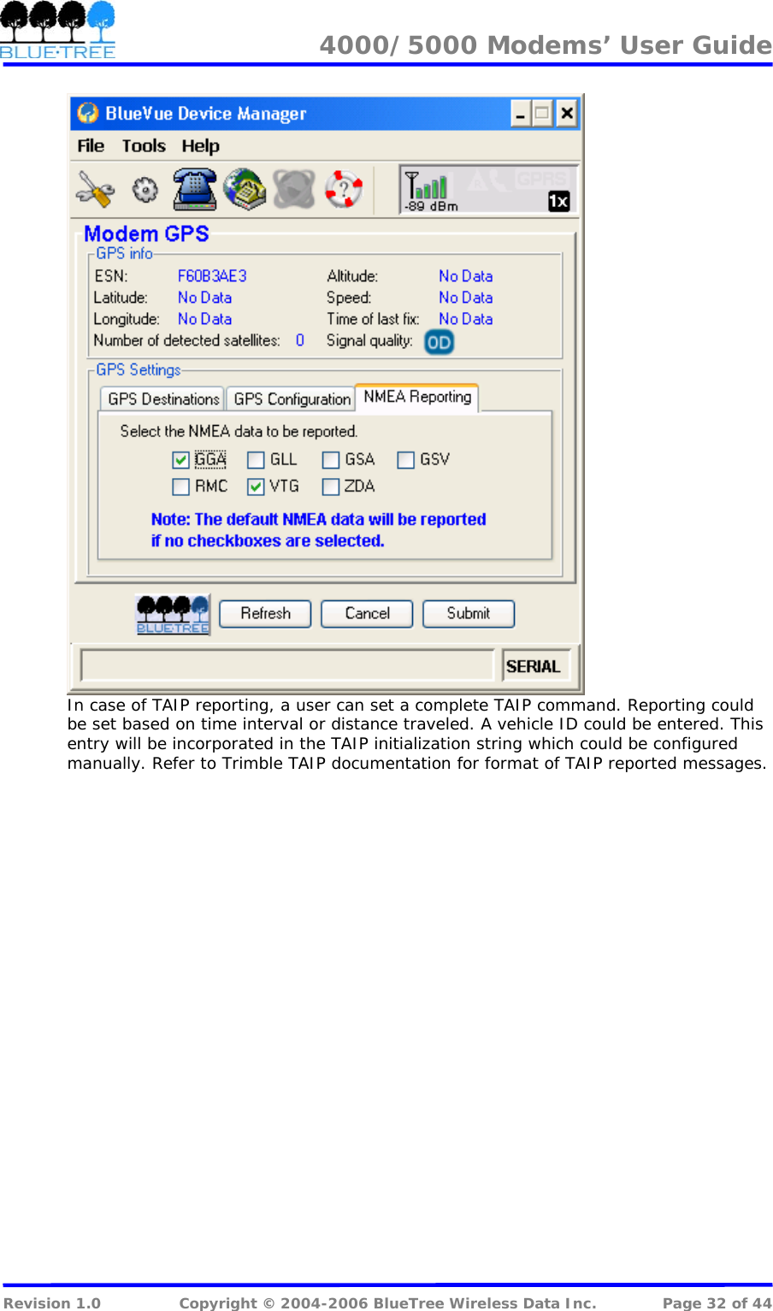Click the Refresh button
773x1311 pixels.
[x=264, y=613]
